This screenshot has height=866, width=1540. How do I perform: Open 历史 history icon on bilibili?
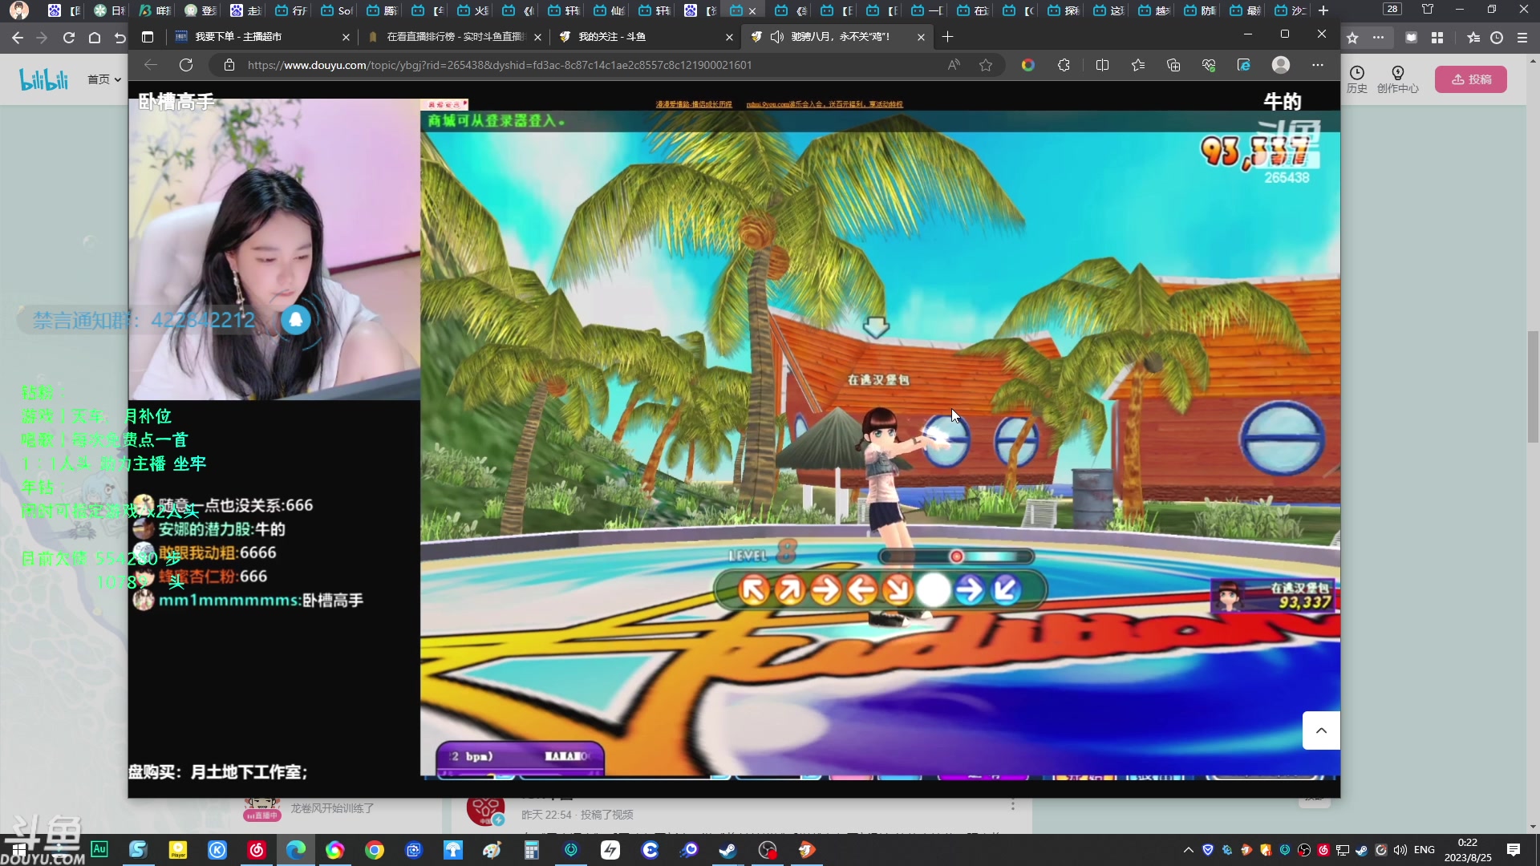[x=1356, y=79]
